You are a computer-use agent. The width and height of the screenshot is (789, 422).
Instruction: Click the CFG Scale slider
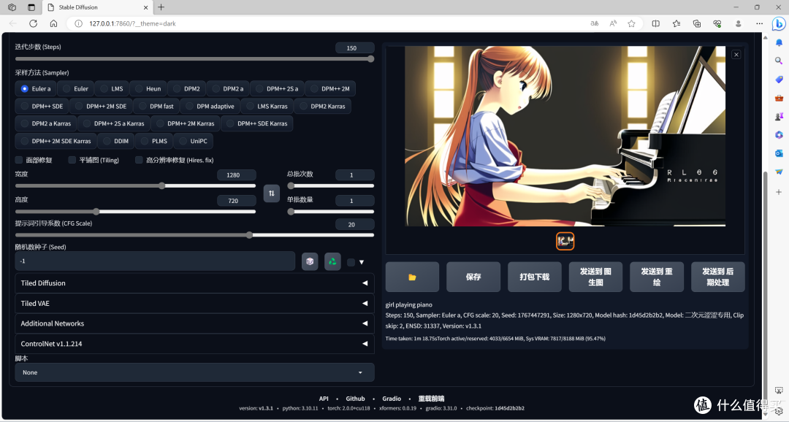click(x=194, y=235)
